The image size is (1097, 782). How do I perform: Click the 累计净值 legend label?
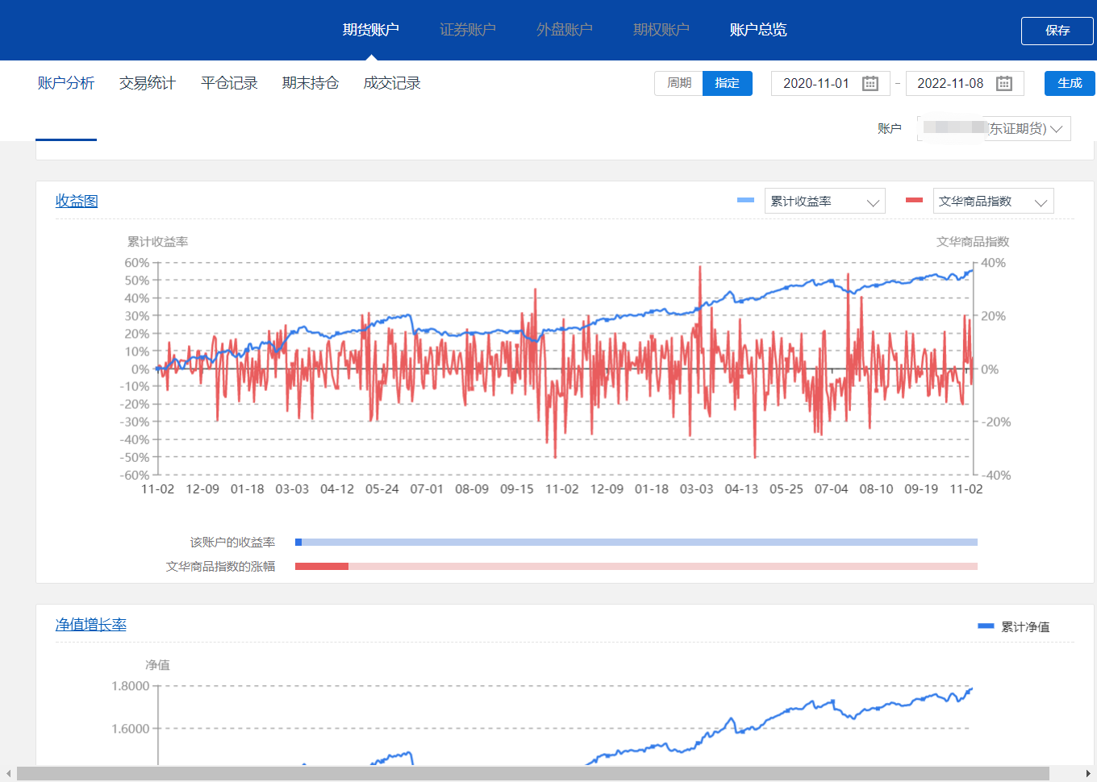point(1025,626)
